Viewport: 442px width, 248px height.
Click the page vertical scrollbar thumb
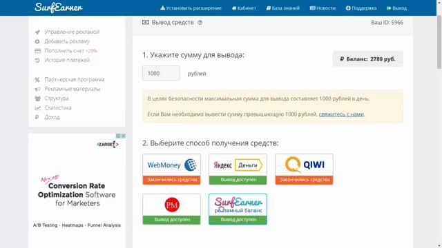click(439, 41)
